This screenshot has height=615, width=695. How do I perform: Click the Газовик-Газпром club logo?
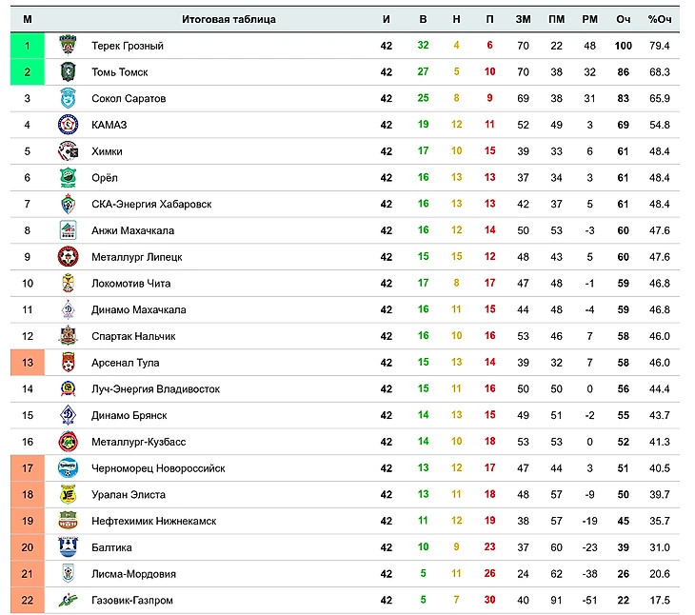(x=68, y=600)
